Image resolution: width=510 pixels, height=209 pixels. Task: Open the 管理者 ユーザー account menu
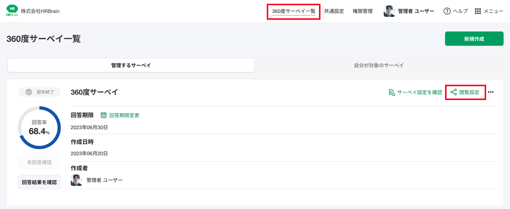[x=409, y=11]
